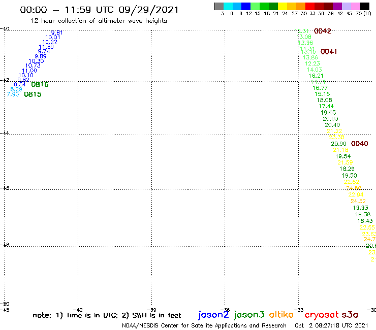Screen dimensions: 376x330
Task: Select the blue value "10.73"
Action: click(33, 65)
